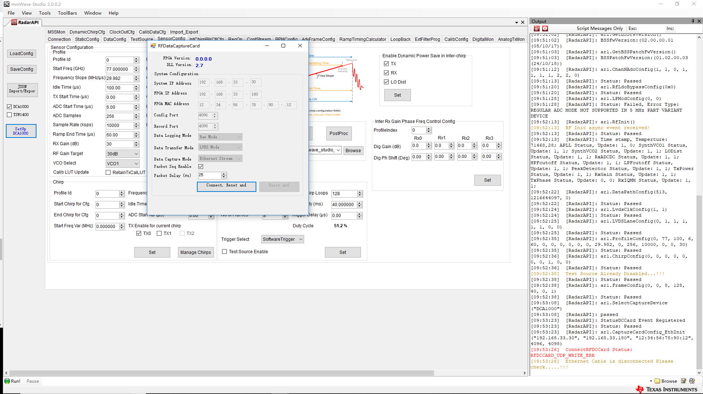Clear the Output log with trash icon

point(537,28)
